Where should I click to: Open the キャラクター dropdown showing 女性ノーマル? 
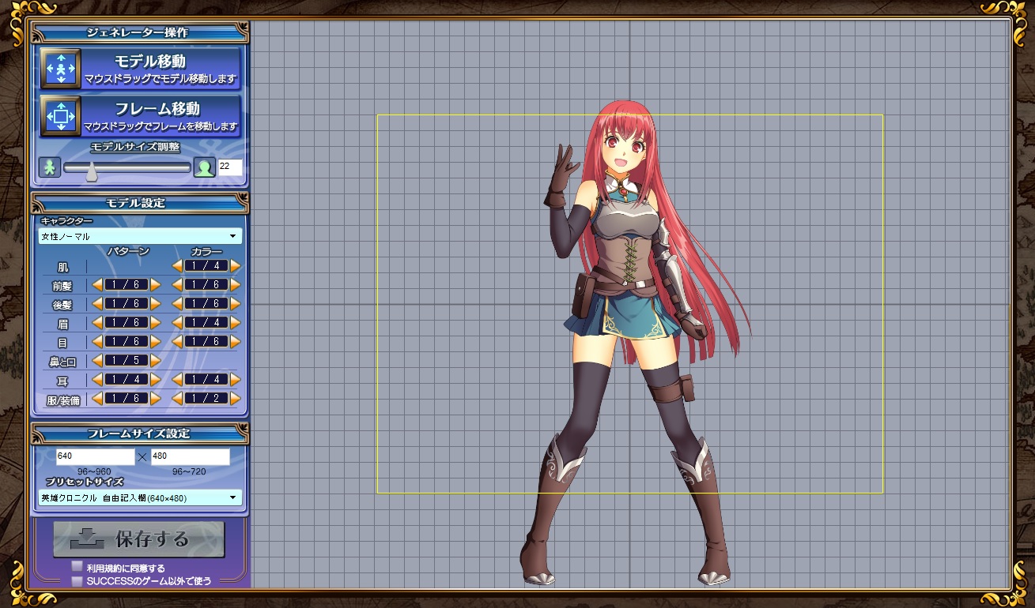click(x=140, y=236)
